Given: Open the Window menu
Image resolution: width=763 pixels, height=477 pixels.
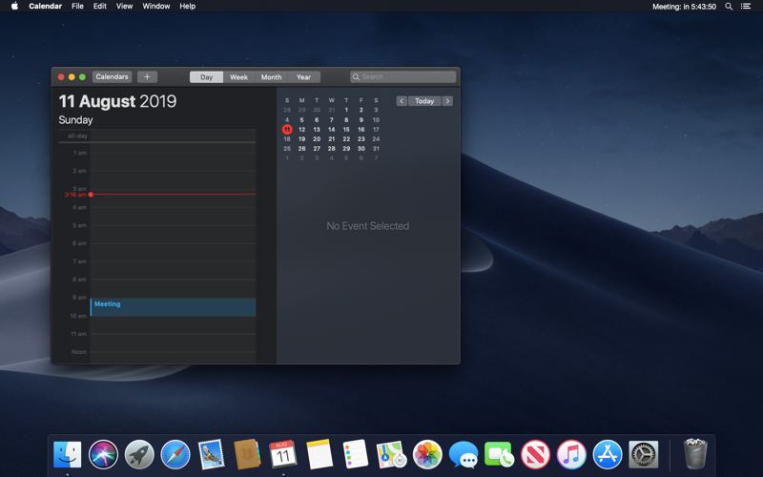Looking at the screenshot, I should click(155, 7).
